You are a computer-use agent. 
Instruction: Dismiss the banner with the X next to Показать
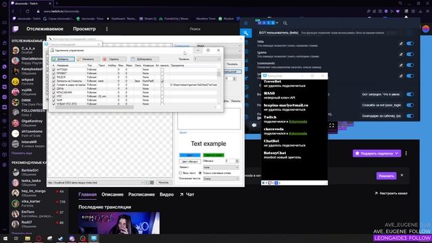click(x=402, y=175)
